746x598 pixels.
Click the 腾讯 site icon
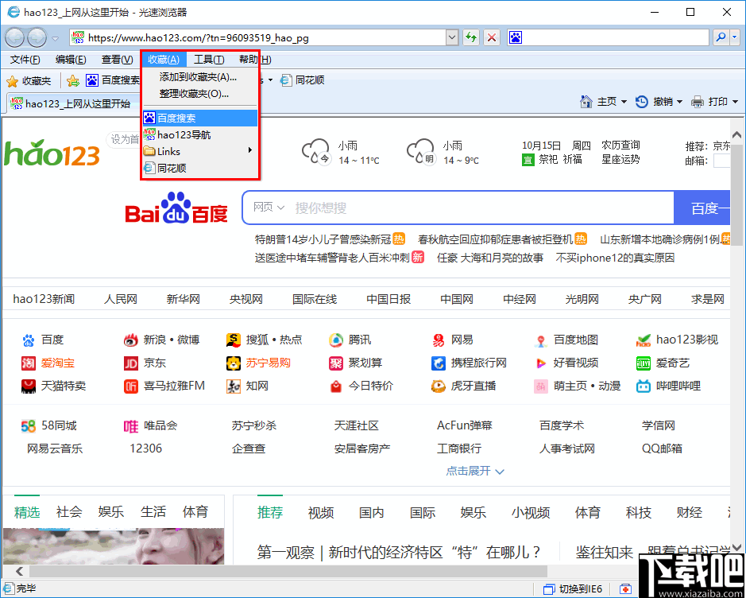[336, 340]
